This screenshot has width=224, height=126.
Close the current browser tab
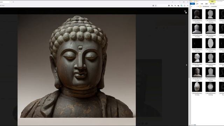[10, 2]
